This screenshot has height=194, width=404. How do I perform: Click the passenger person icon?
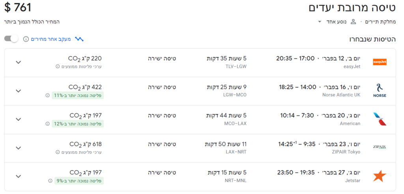pos(353,22)
